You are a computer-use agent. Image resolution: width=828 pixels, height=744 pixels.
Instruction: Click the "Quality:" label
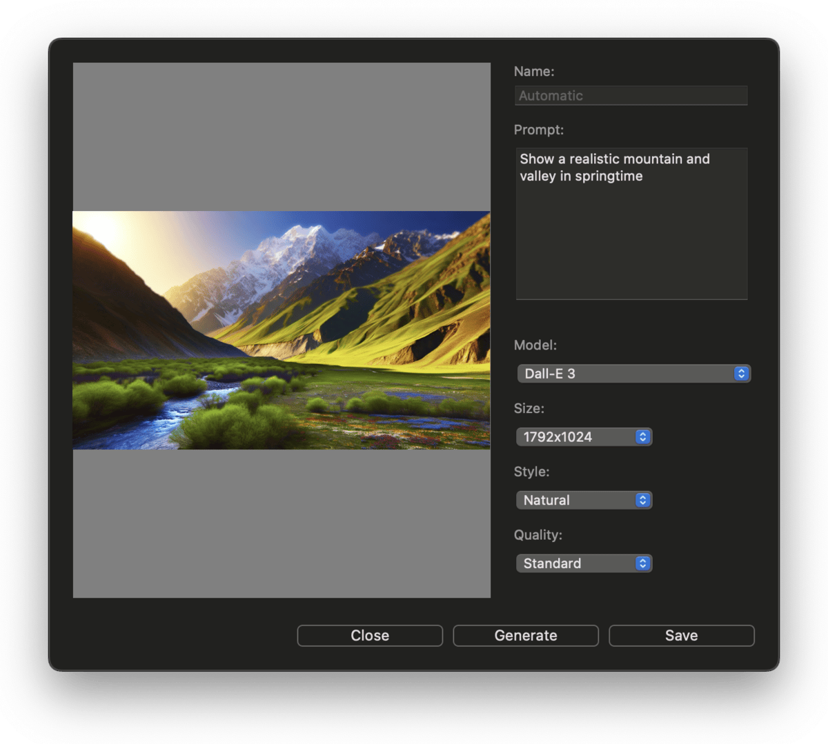click(x=538, y=535)
